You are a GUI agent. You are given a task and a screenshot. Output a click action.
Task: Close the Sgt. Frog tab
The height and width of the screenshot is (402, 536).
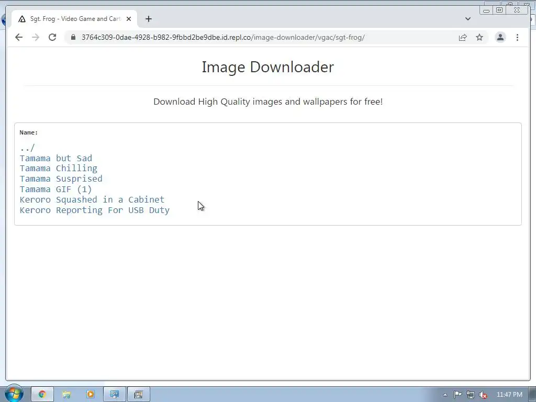click(x=129, y=19)
